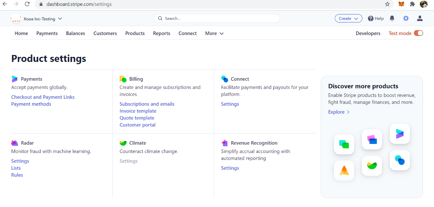Open Subscriptions and emails settings
The width and height of the screenshot is (434, 207).
tap(147, 104)
